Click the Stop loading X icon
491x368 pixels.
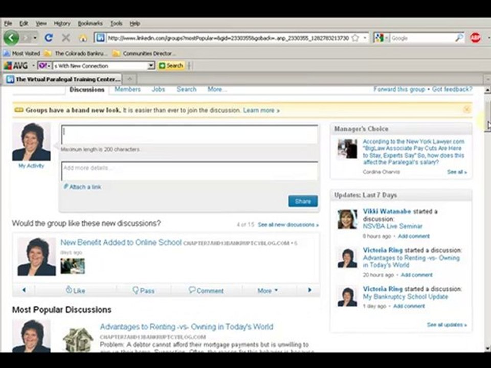click(66, 38)
